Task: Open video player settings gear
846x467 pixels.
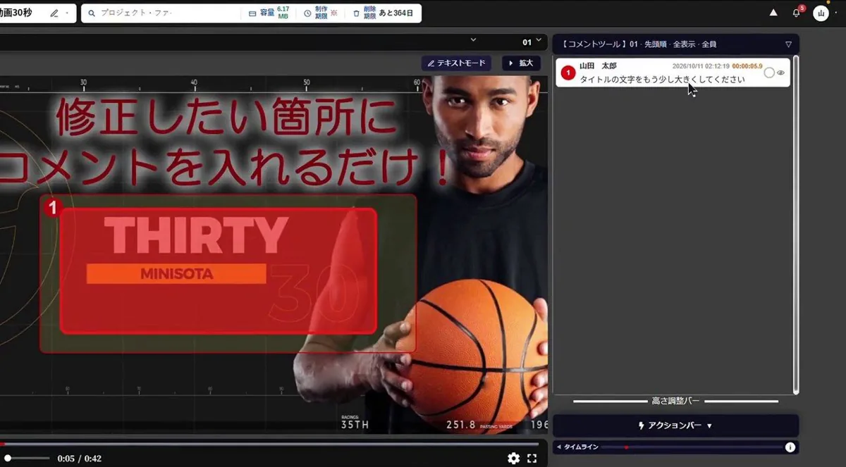Action: (x=513, y=459)
